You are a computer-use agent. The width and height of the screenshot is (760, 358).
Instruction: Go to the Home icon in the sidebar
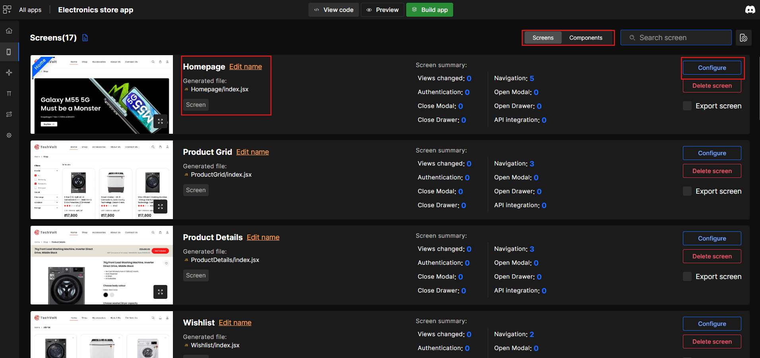pyautogui.click(x=9, y=31)
